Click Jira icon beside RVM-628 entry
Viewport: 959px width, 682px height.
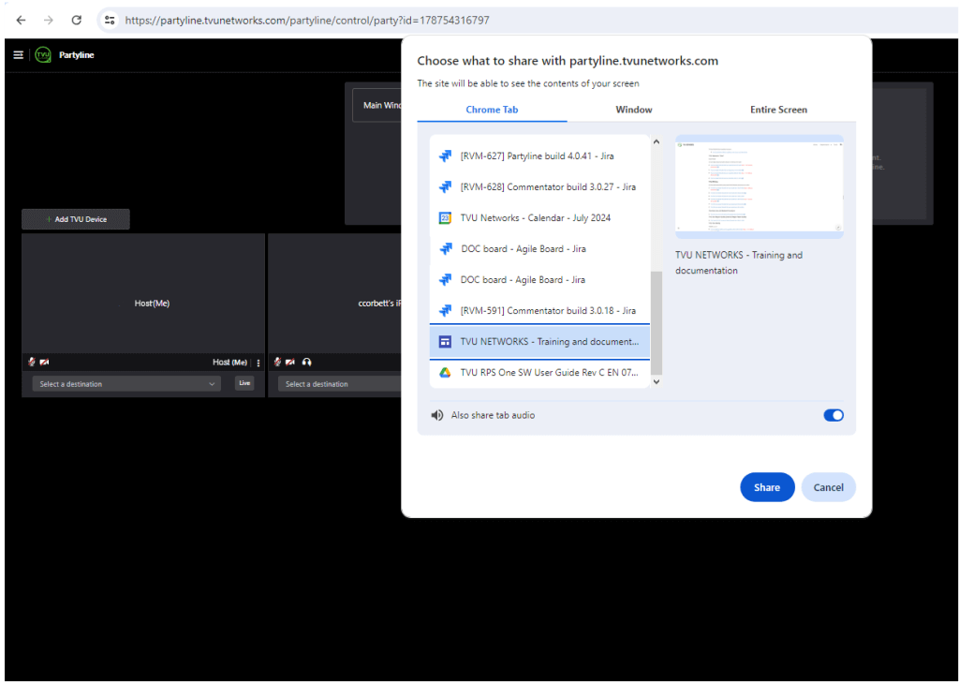click(x=445, y=187)
